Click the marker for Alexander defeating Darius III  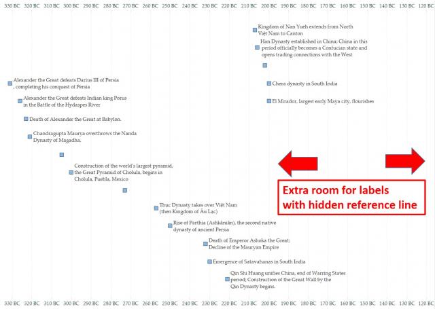point(10,84)
